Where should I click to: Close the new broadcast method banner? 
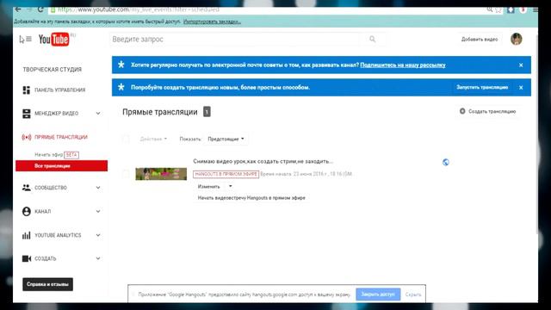click(x=521, y=88)
